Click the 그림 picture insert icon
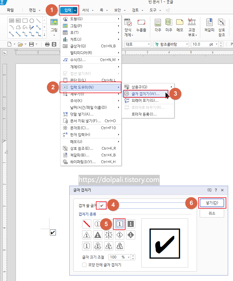 click(x=54, y=22)
